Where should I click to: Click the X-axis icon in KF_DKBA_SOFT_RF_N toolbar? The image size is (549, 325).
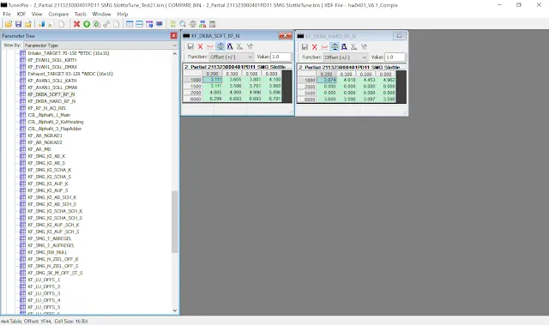click(x=240, y=46)
